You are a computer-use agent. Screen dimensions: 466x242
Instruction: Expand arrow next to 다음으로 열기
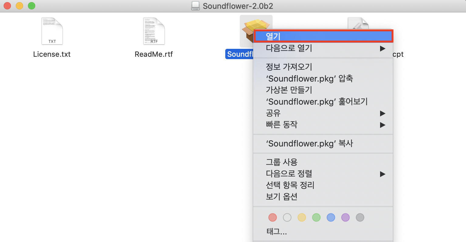[x=383, y=49]
